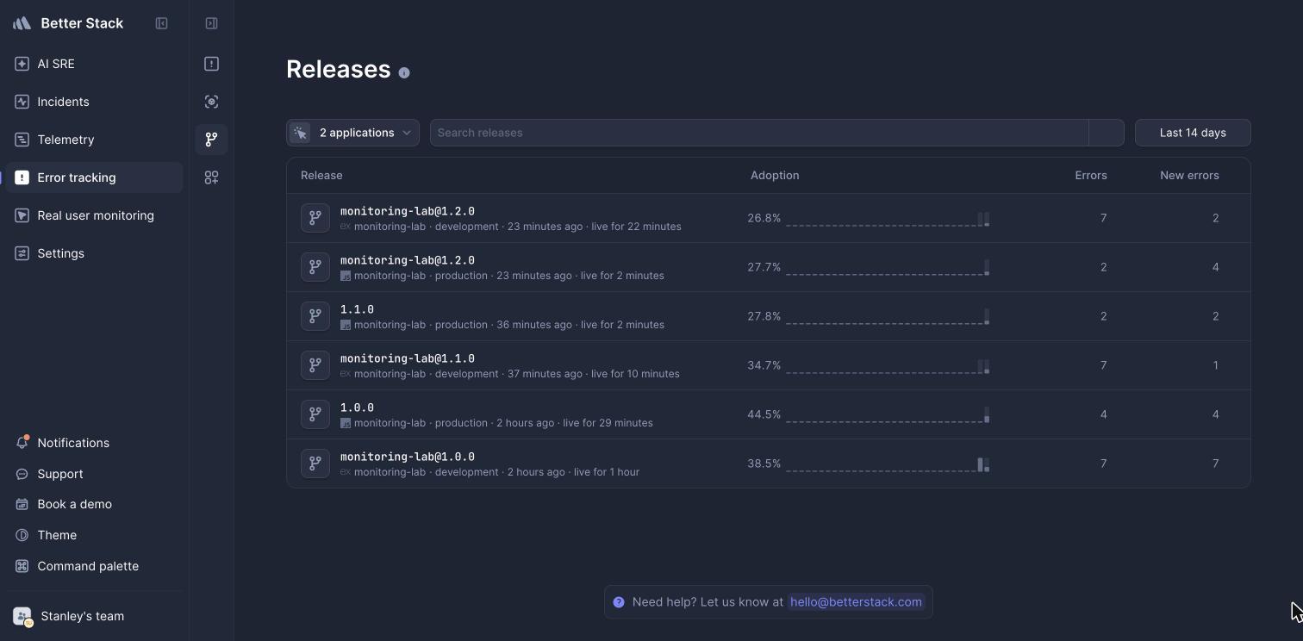Open Real user monitoring
1303x641 pixels.
[94, 215]
